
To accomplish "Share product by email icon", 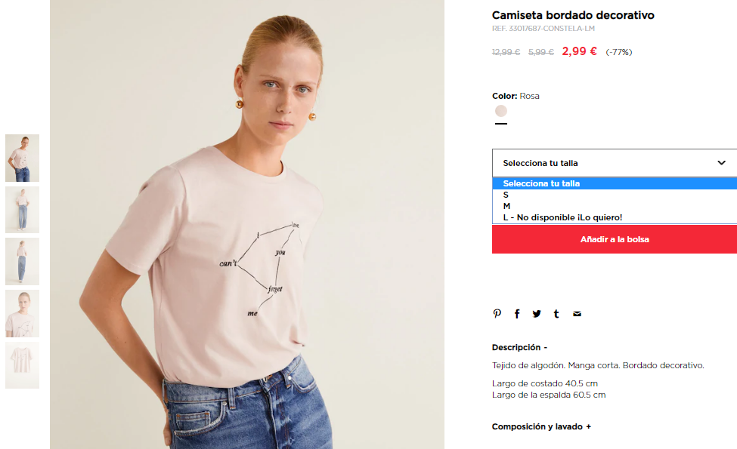I will click(x=578, y=314).
